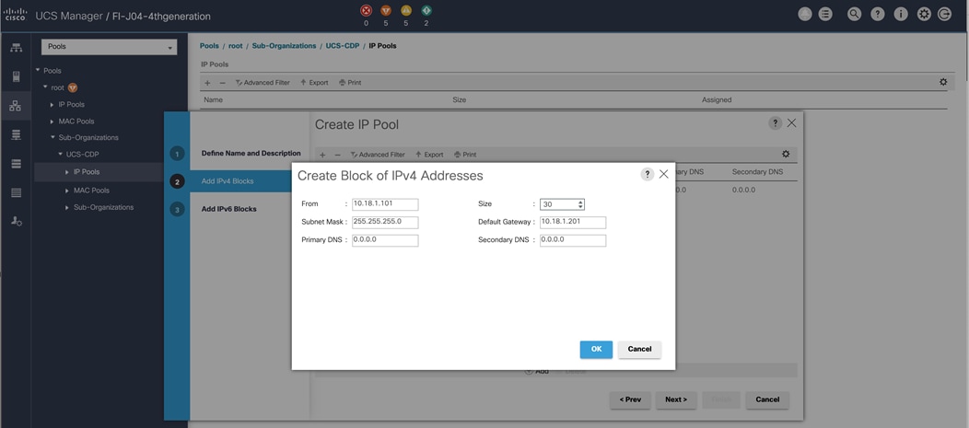Open the header alert bell icon
The width and height of the screenshot is (969, 428).
click(805, 14)
